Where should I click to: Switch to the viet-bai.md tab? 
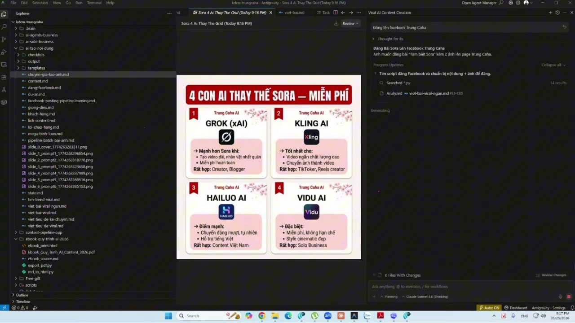pyautogui.click(x=294, y=13)
